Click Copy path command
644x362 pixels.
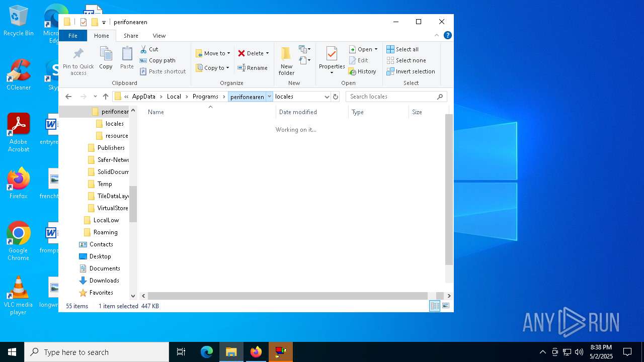pyautogui.click(x=157, y=60)
